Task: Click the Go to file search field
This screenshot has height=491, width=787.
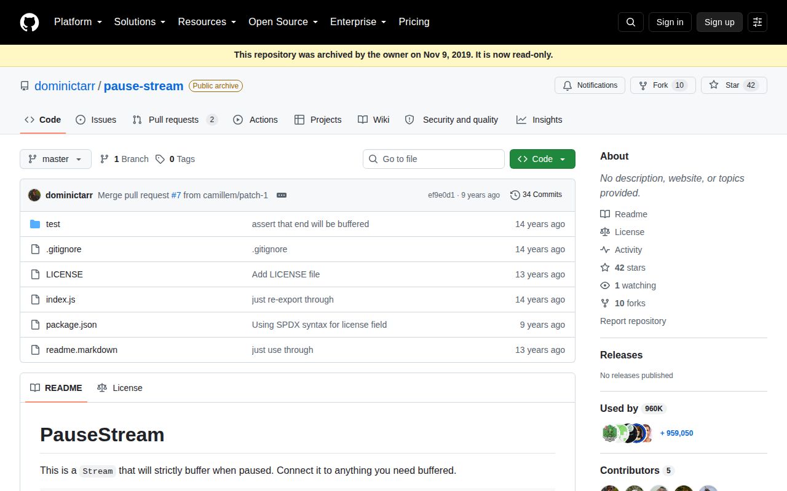Action: tap(433, 159)
